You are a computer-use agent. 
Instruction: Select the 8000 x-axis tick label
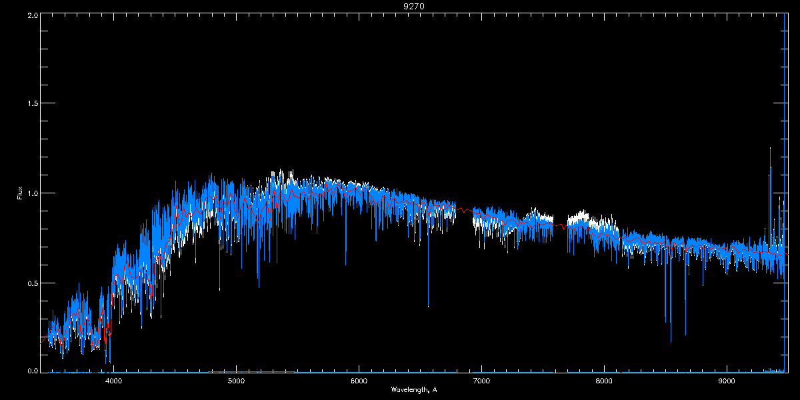pos(604,381)
